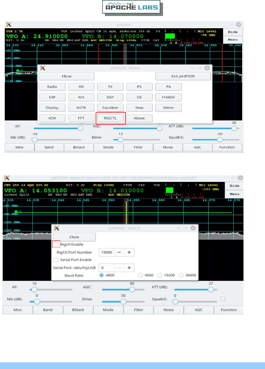Image resolution: width=265 pixels, height=369 pixels.
Task: Open the CW settings button
Action: pos(52,97)
